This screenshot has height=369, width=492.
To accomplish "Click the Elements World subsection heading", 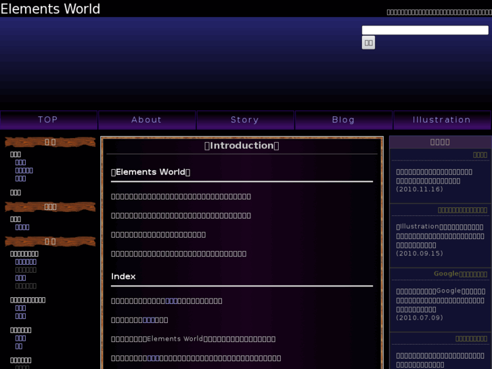I will (x=151, y=172).
